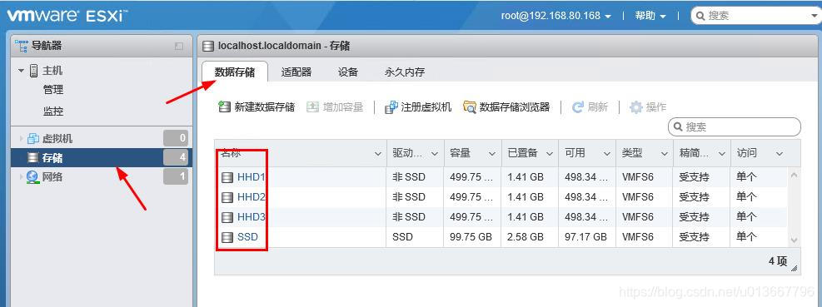Click the Navigator panel collapse icon
Viewport: 822px width, 307px height.
pos(179,46)
